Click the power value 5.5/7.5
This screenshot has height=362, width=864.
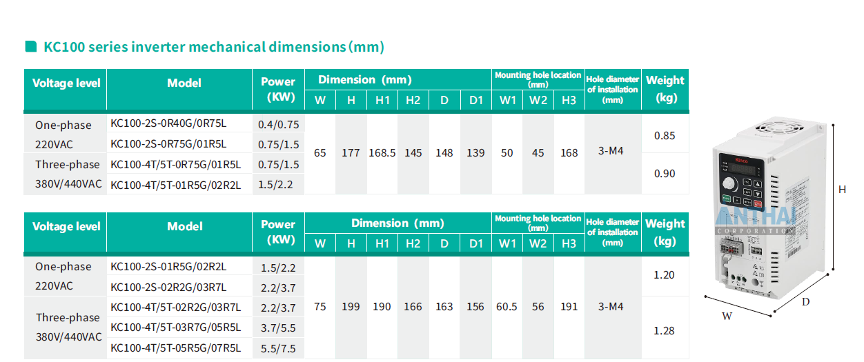[278, 349]
